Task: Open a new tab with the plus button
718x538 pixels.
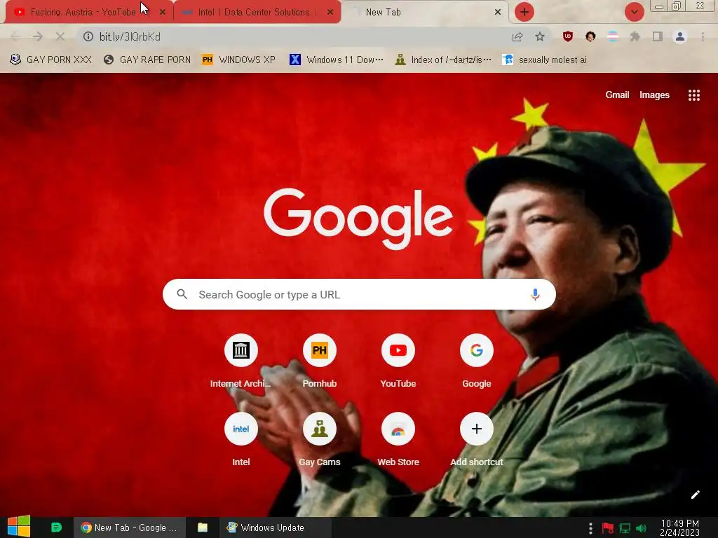Action: tap(524, 12)
